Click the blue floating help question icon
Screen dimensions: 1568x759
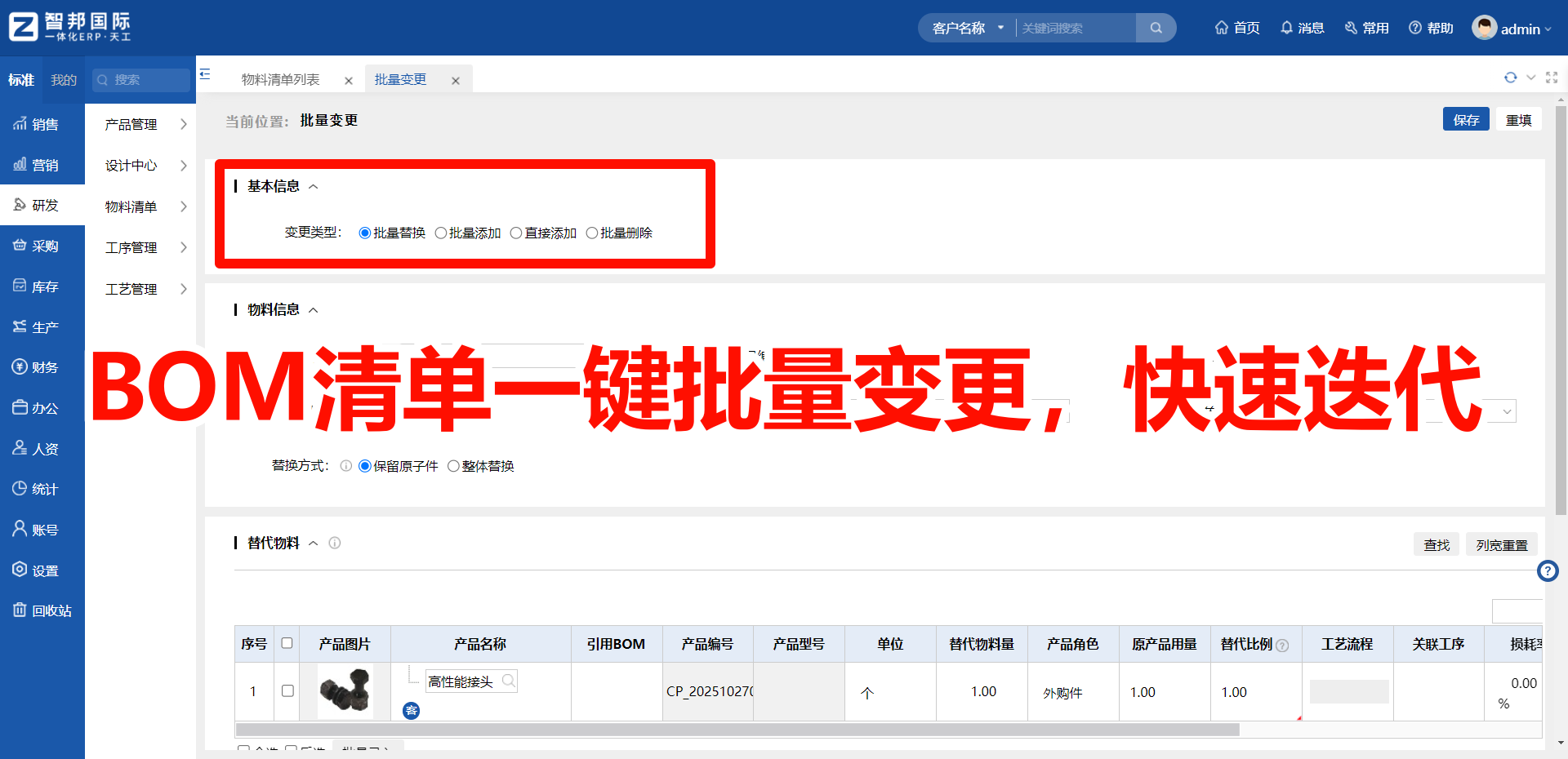1548,570
